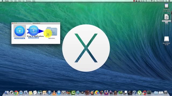The height and width of the screenshot is (96, 172).
Task: Click the volume speaker icon
Action: 154,1
